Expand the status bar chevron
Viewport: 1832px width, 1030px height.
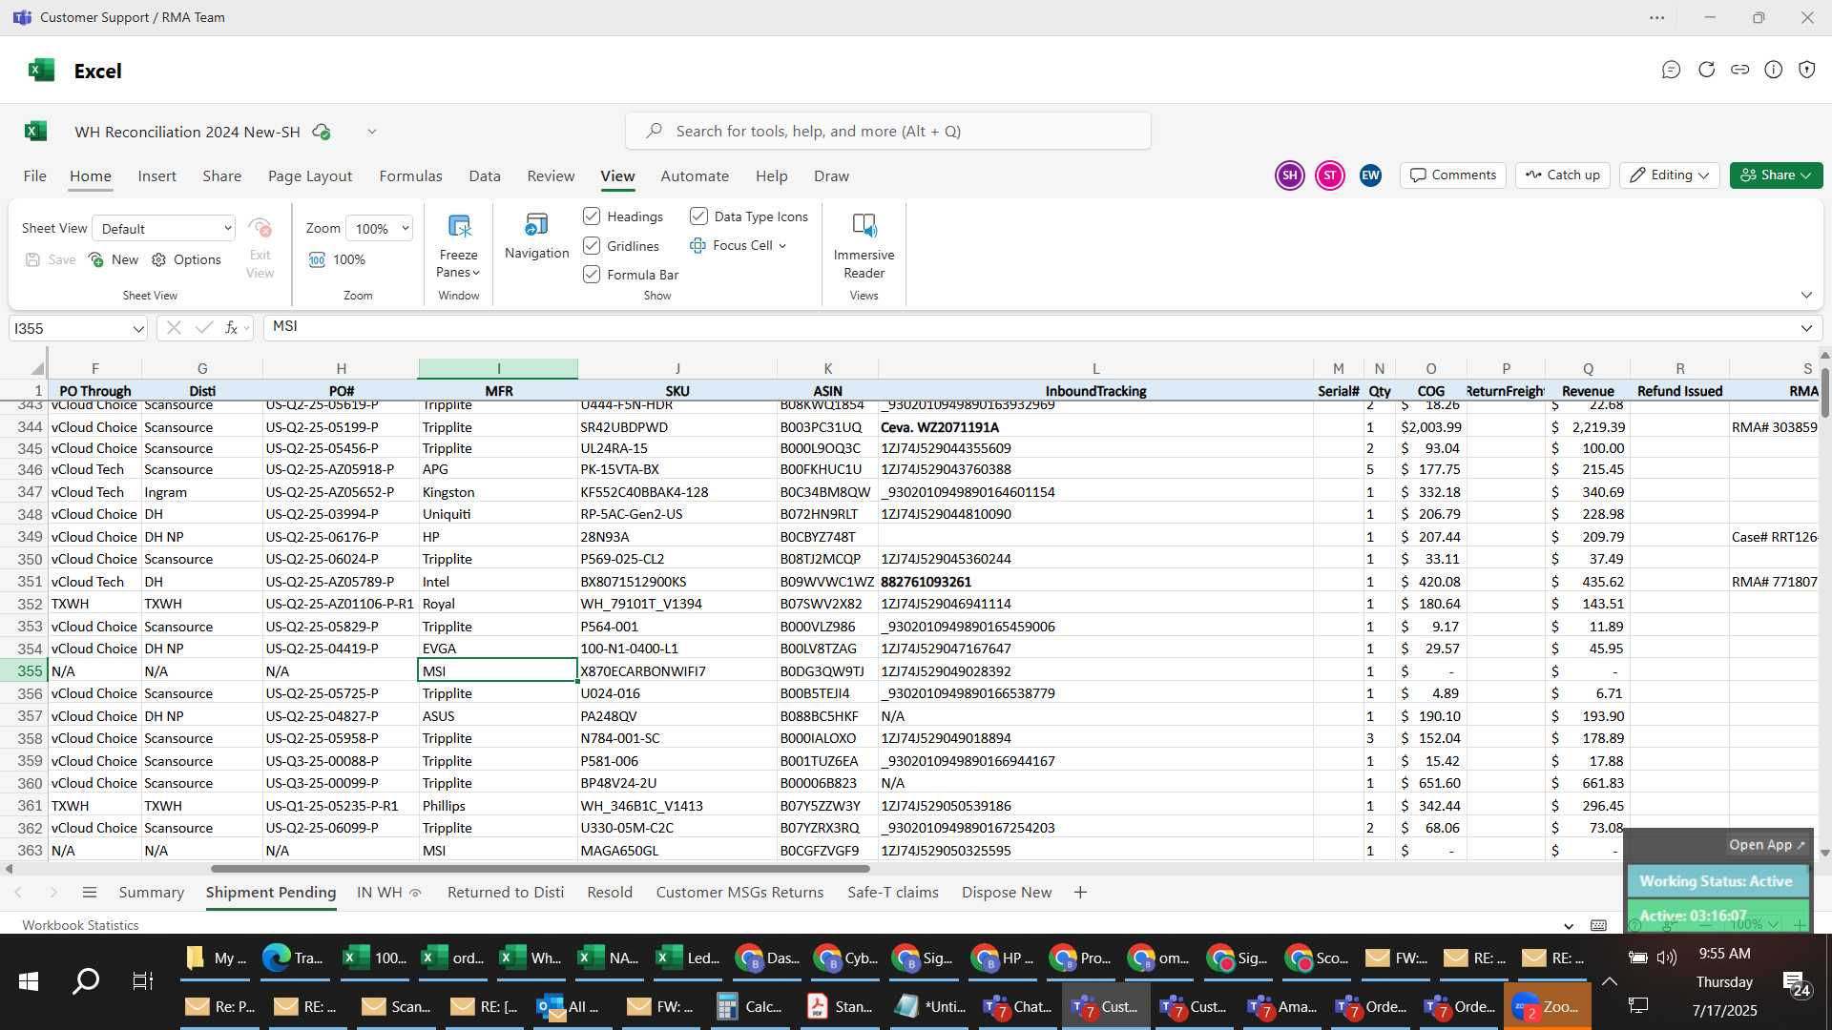tap(1569, 926)
